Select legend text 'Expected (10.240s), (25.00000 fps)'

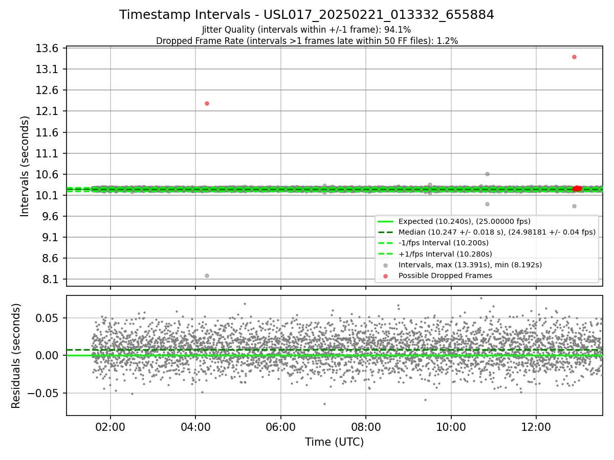coord(465,221)
